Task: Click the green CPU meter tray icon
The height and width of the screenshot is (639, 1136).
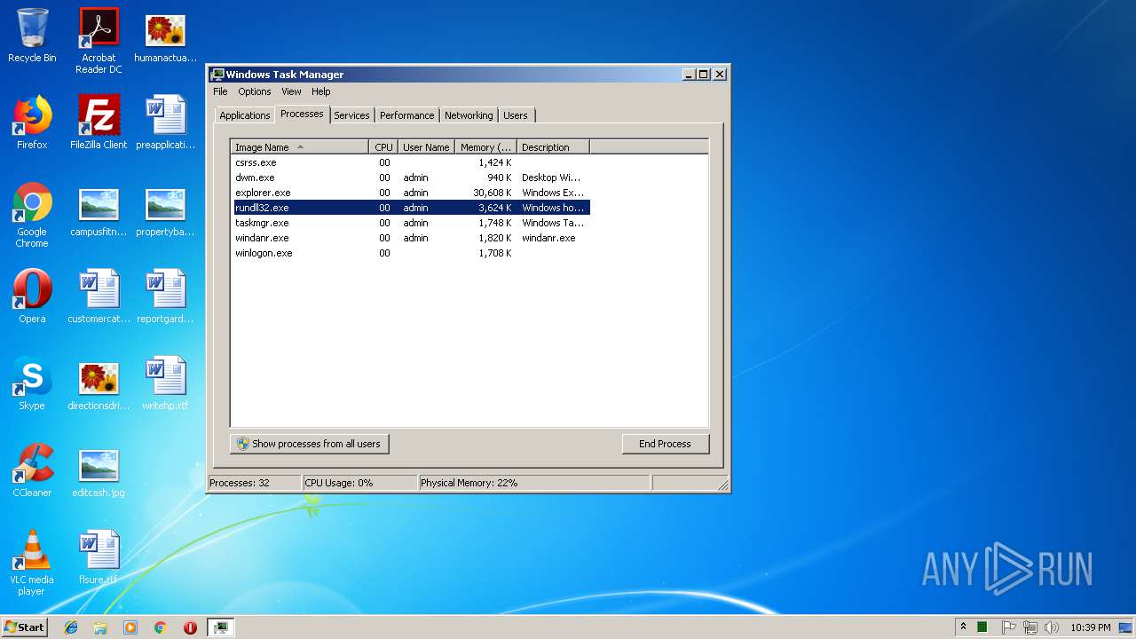Action: [x=982, y=627]
